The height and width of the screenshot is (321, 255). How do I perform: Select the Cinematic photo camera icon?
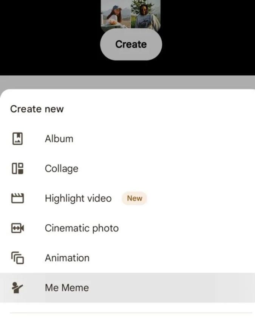17,228
